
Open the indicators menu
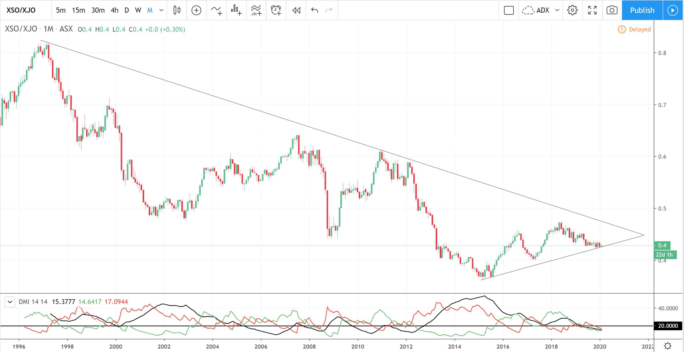click(216, 10)
